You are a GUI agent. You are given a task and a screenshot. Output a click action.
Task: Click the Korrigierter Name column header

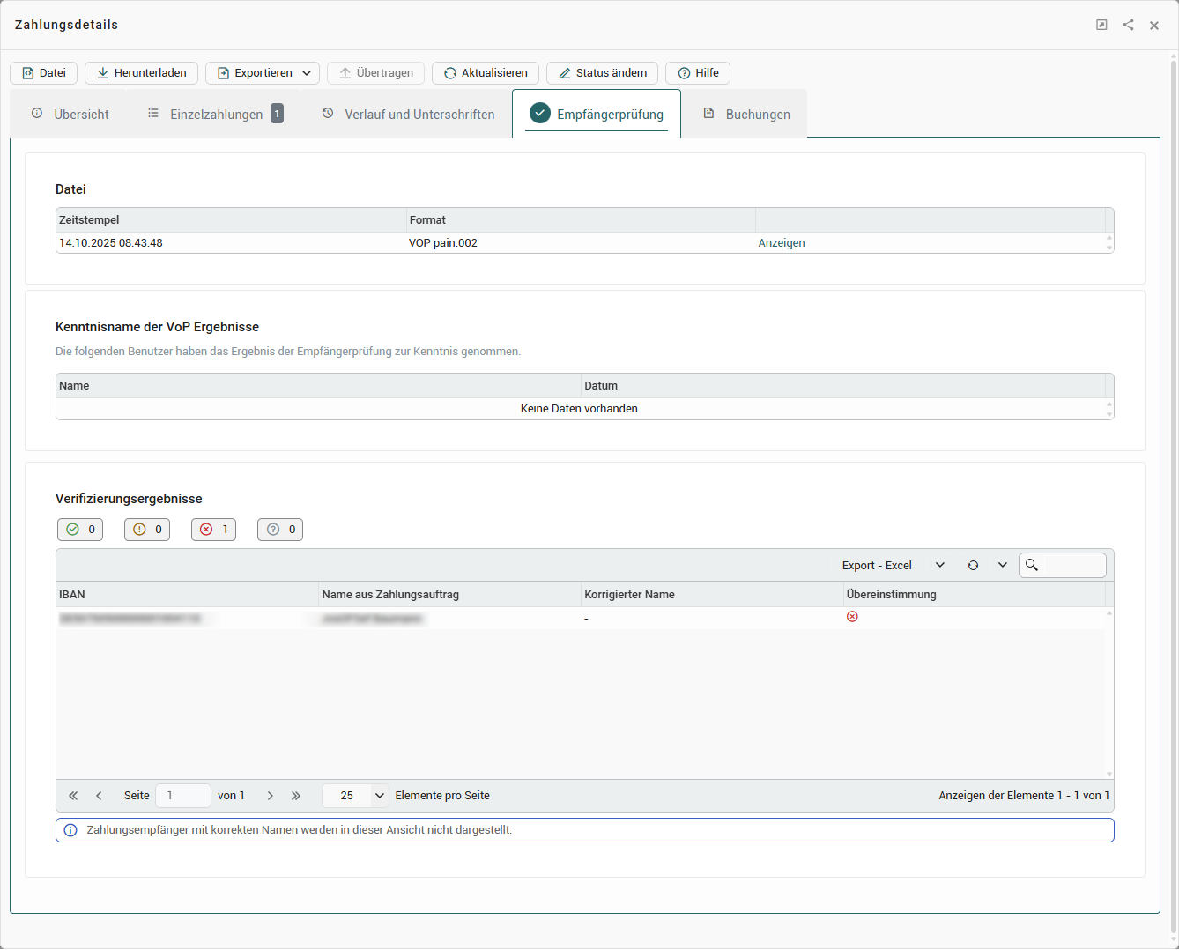click(712, 595)
